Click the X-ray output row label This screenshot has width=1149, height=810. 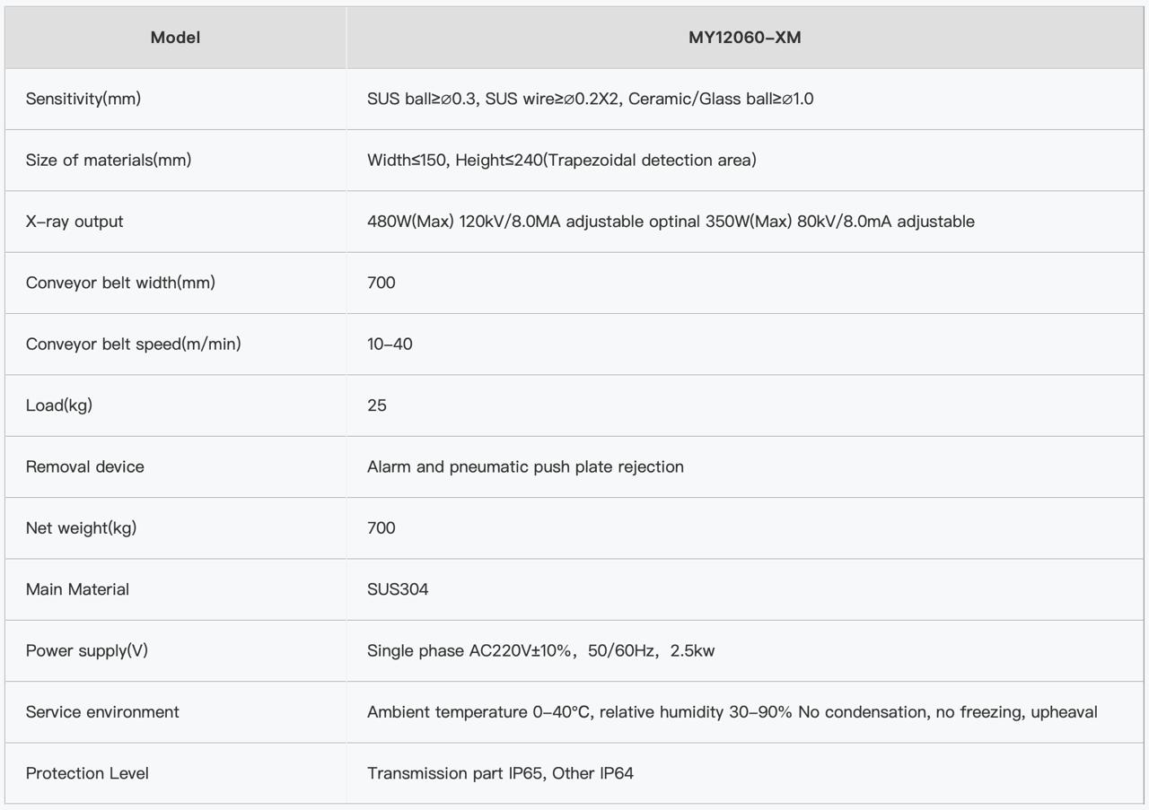pos(75,222)
